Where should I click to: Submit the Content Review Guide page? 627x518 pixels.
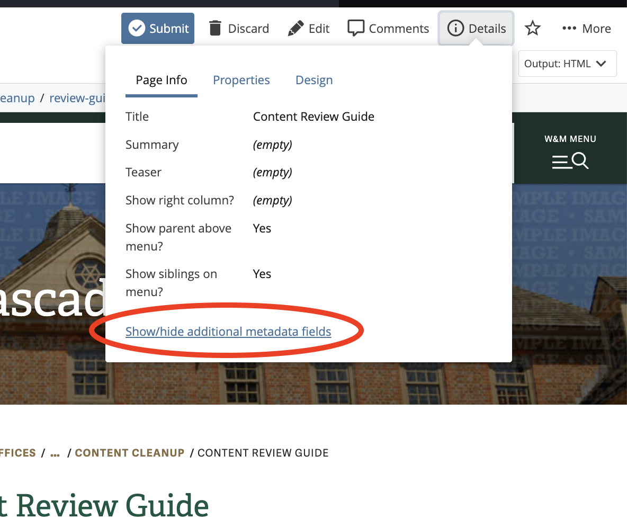(x=157, y=28)
